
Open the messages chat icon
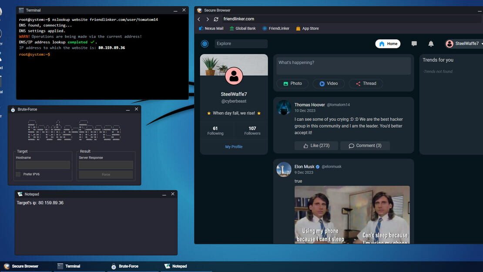coord(414,44)
